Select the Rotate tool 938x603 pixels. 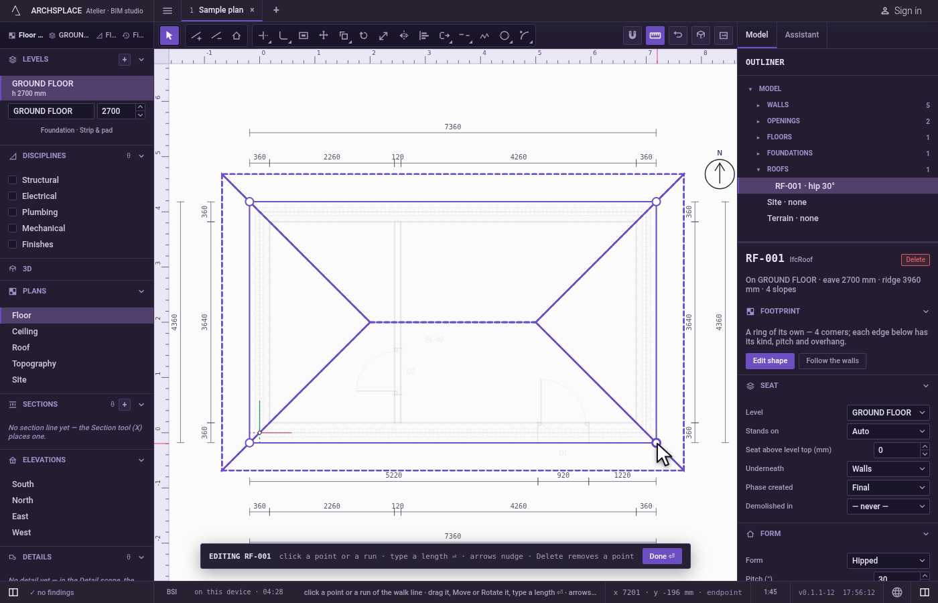click(x=364, y=36)
